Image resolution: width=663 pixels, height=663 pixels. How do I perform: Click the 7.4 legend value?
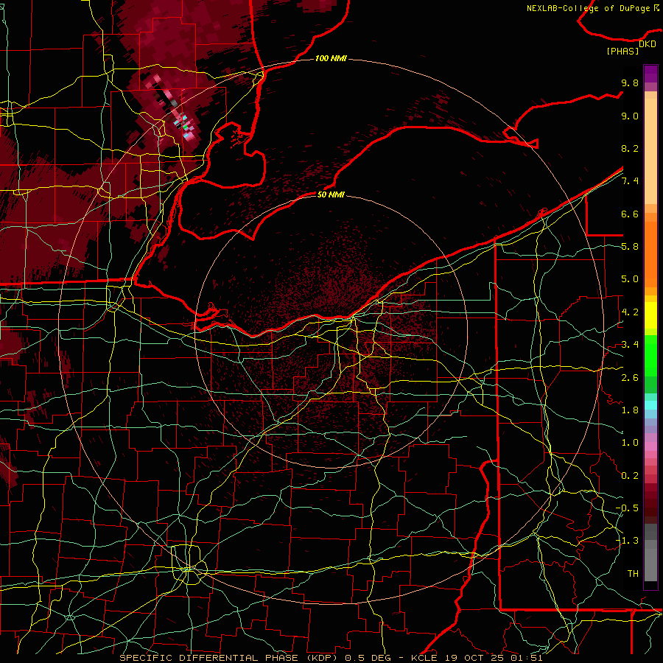(x=630, y=181)
